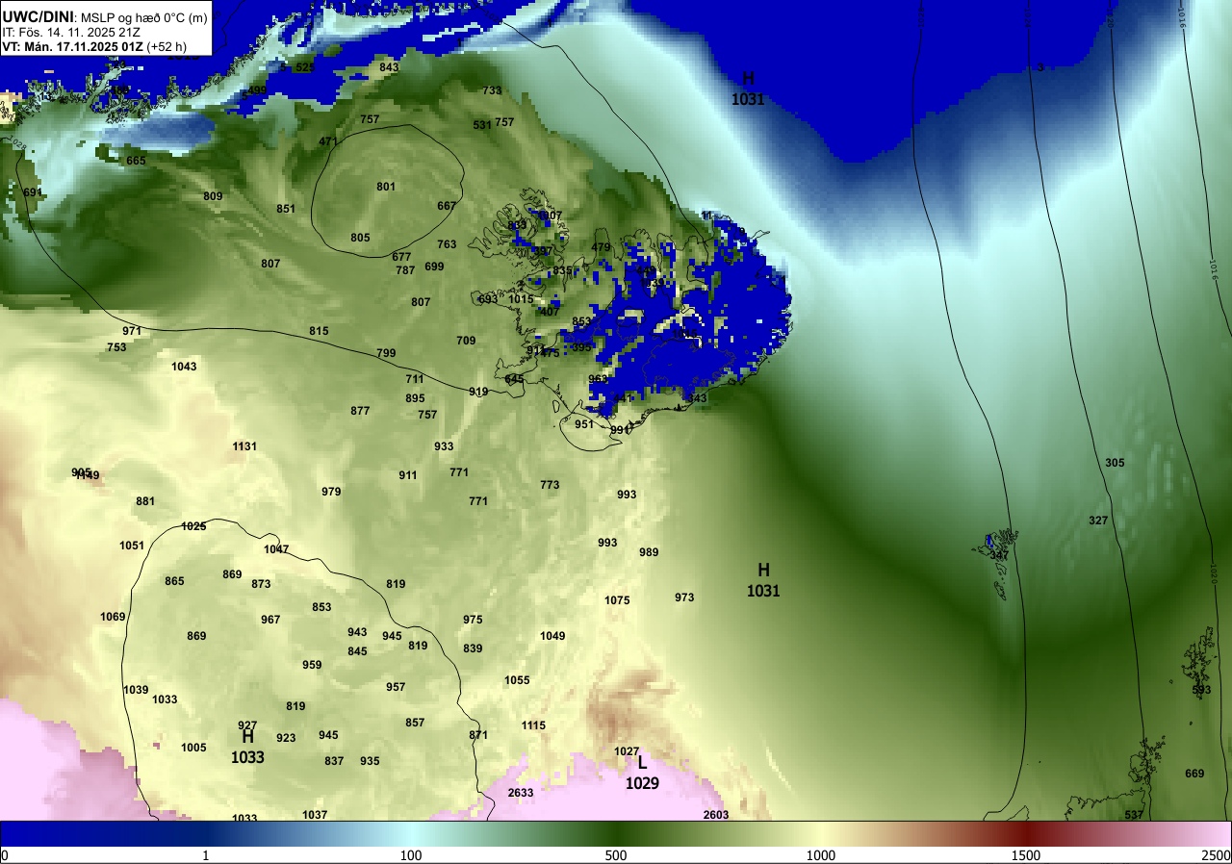Click the 327 height value
The image size is (1232, 864).
click(1098, 521)
